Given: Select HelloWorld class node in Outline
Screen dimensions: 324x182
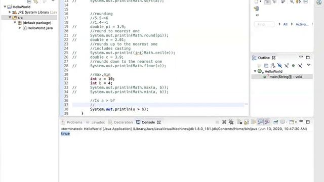Looking at the screenshot, I should tap(273, 71).
